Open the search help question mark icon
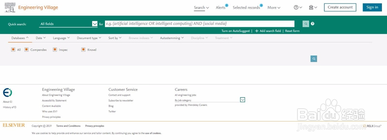387x140 pixels. point(312,24)
